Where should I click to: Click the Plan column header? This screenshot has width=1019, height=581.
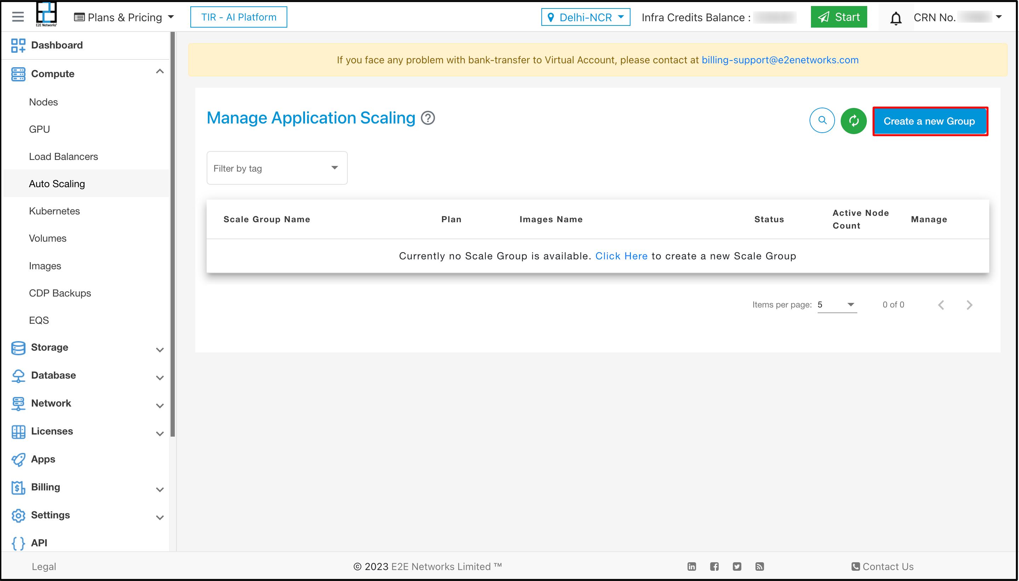coord(451,219)
